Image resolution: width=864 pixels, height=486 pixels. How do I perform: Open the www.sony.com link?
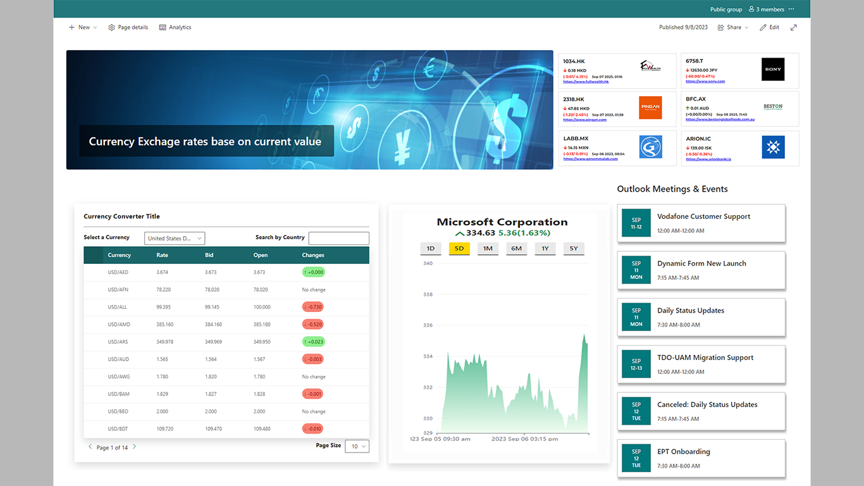(x=705, y=81)
